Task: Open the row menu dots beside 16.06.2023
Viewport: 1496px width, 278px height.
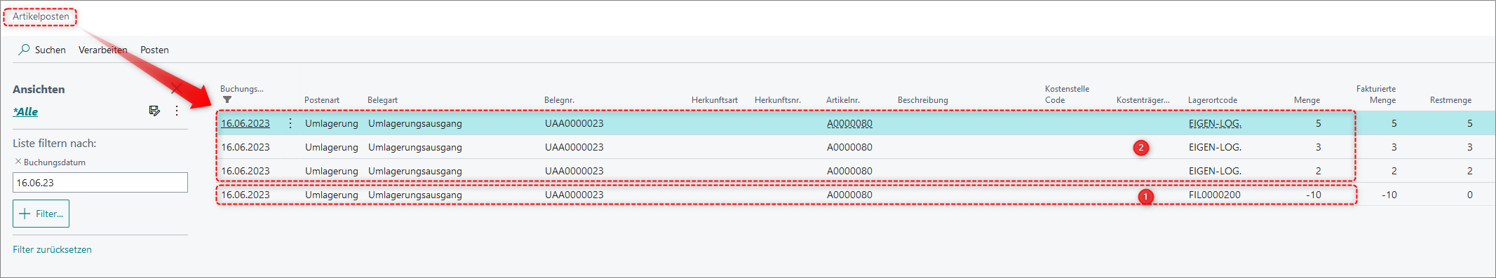Action: click(290, 123)
